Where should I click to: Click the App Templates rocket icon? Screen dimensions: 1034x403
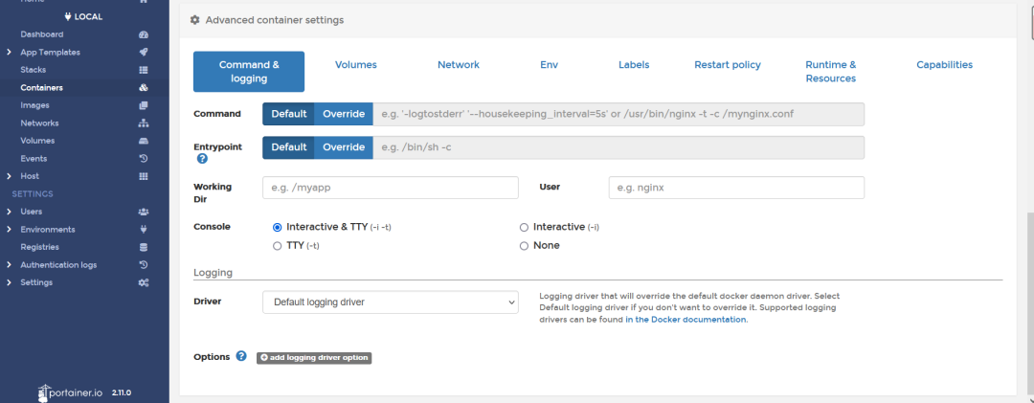click(x=143, y=52)
